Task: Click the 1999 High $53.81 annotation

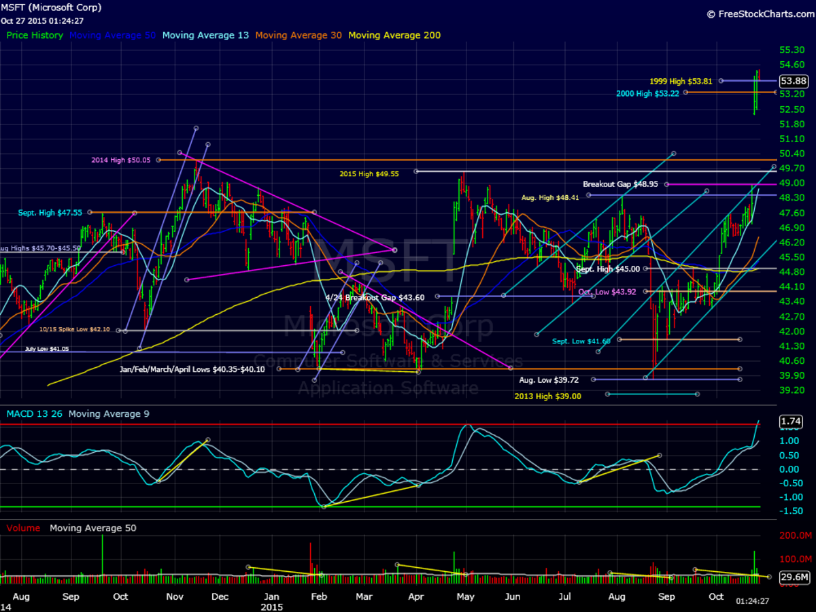Action: 681,81
